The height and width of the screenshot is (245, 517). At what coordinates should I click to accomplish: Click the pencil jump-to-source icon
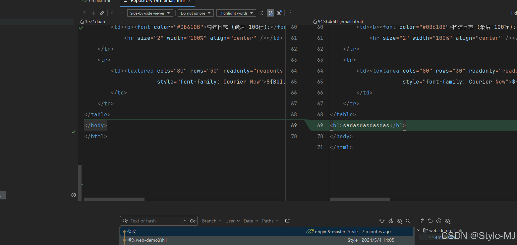[x=102, y=13]
